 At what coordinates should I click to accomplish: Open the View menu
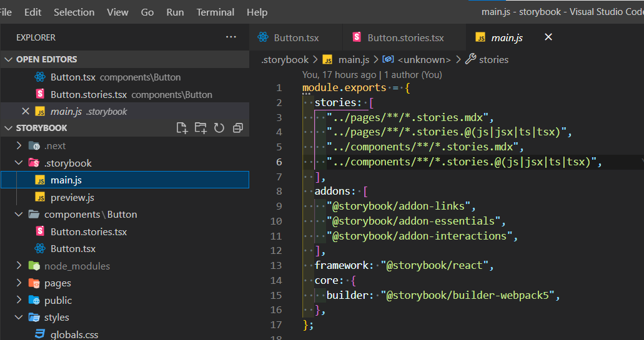[x=118, y=12]
